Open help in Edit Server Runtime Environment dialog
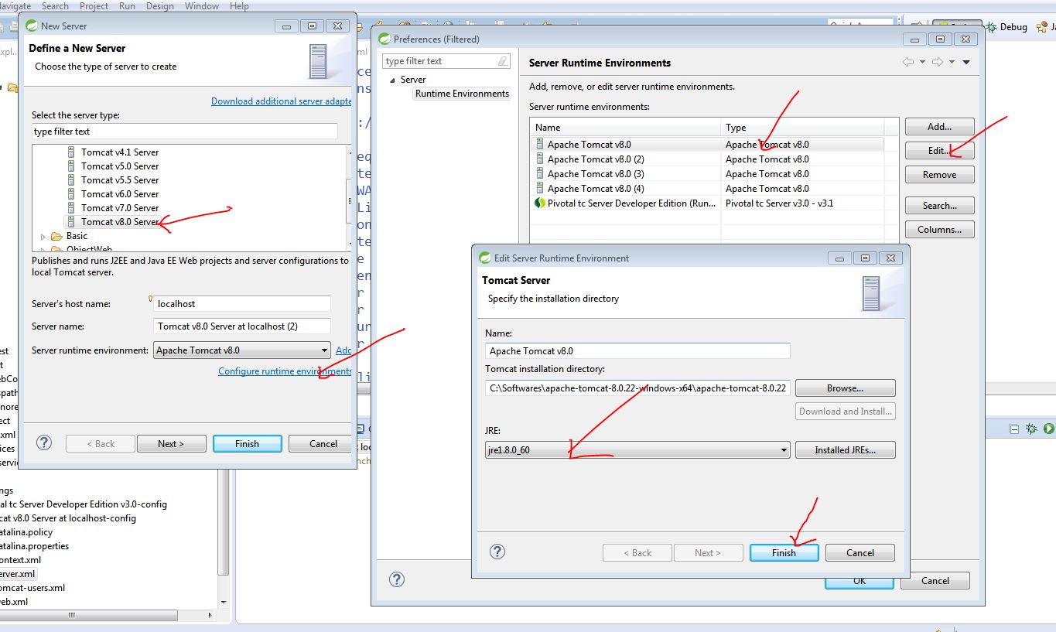Screen dimensions: 1056x632 tap(497, 552)
